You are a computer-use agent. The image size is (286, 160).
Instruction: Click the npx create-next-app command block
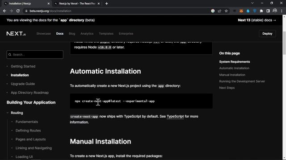(x=141, y=101)
